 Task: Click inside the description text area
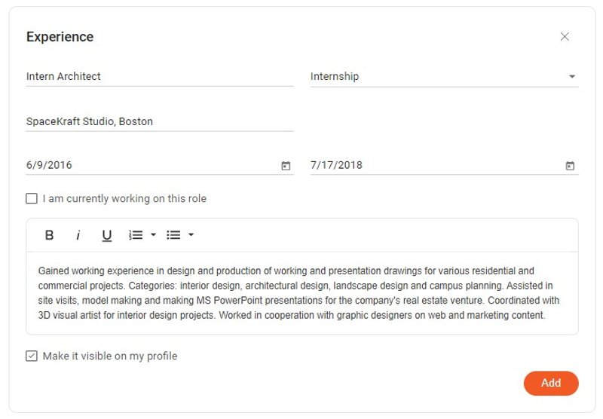[301, 293]
